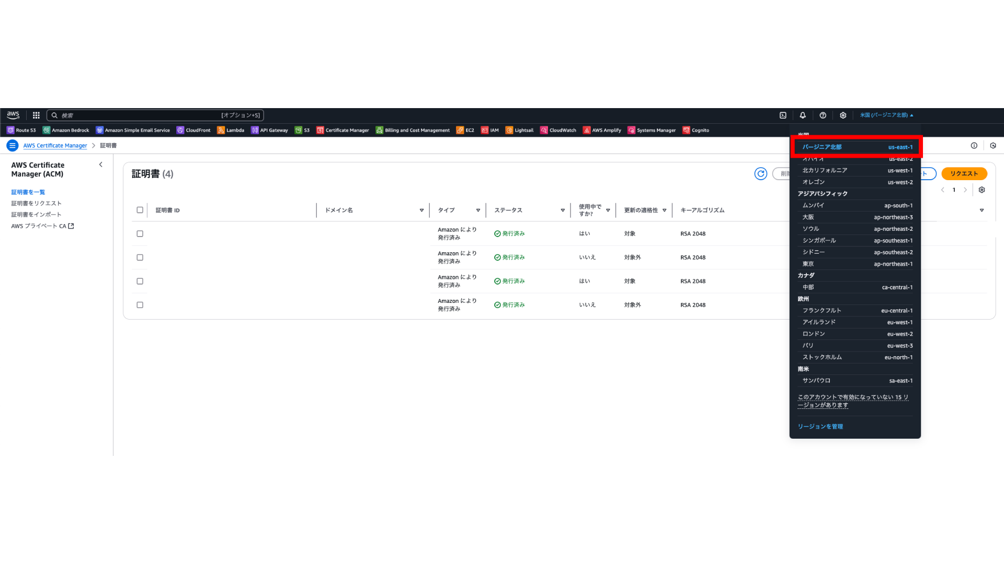Collapse the region selector dropdown
The height and width of the screenshot is (564, 1004).
click(x=886, y=115)
